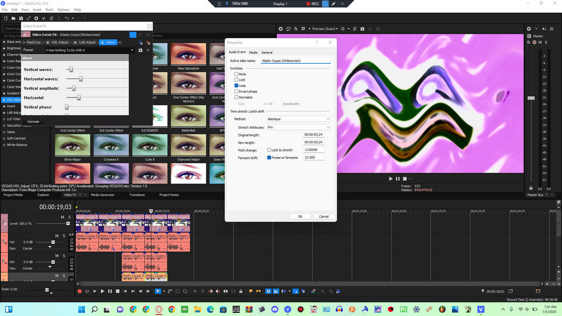Click the blue plug-in chain fx icon

click(x=140, y=42)
